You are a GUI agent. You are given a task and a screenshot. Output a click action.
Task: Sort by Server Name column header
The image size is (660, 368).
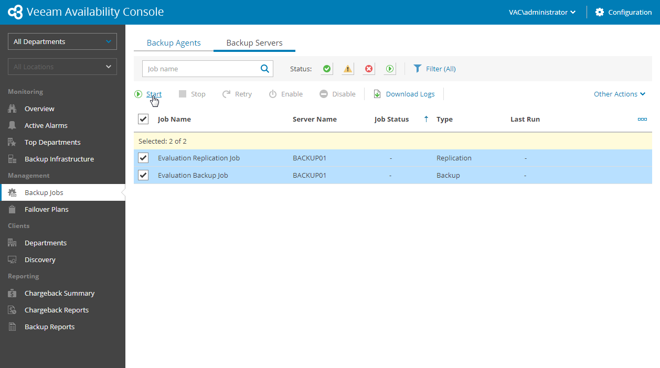coord(315,119)
